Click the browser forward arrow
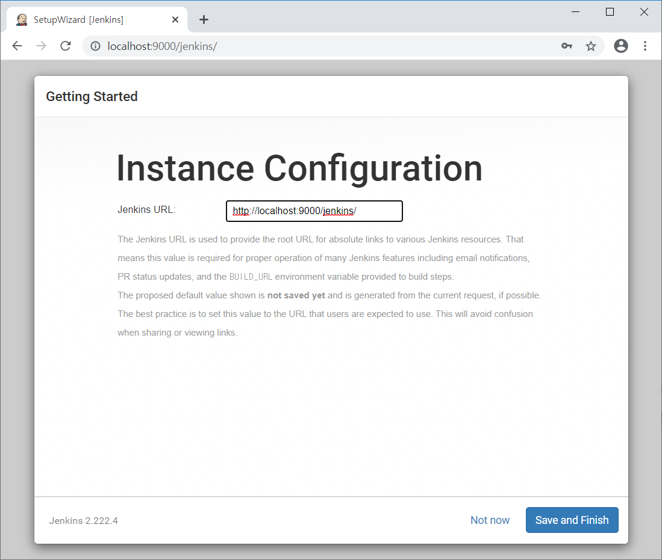662x560 pixels. [42, 46]
